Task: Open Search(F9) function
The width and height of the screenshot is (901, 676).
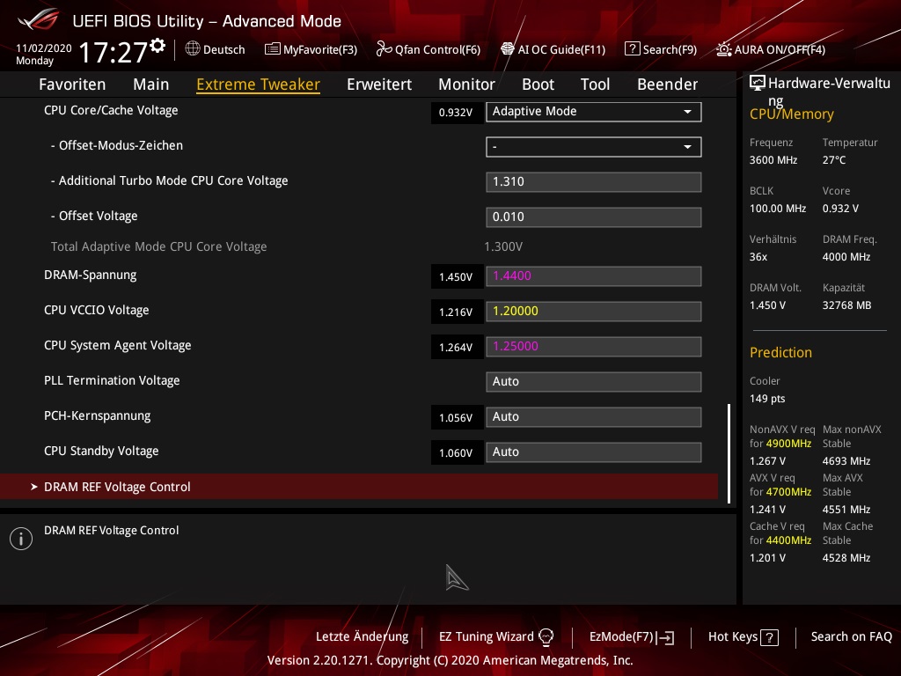Action: [x=661, y=49]
